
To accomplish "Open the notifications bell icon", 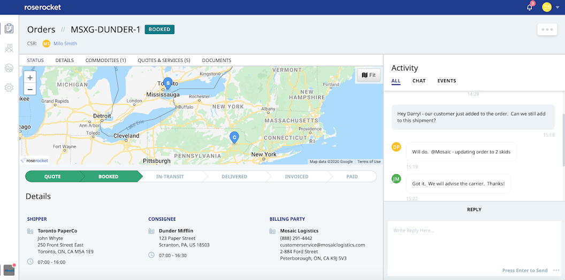I will point(529,7).
